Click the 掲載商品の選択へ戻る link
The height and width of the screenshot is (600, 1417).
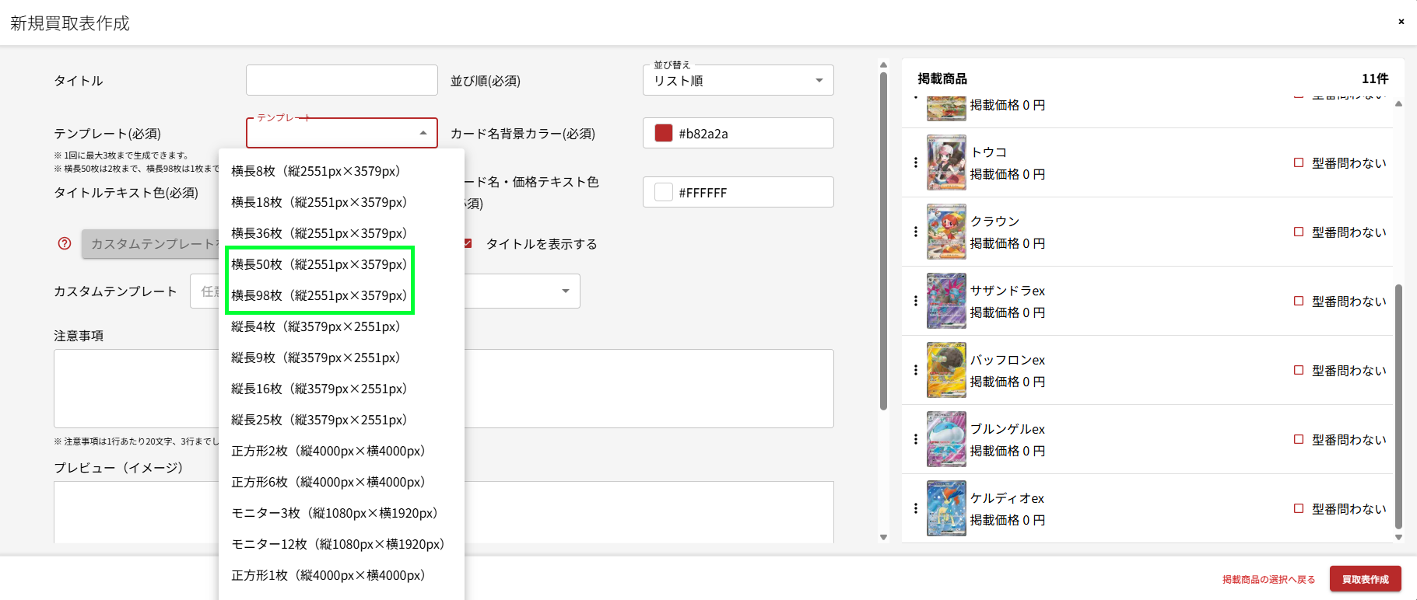(1268, 580)
